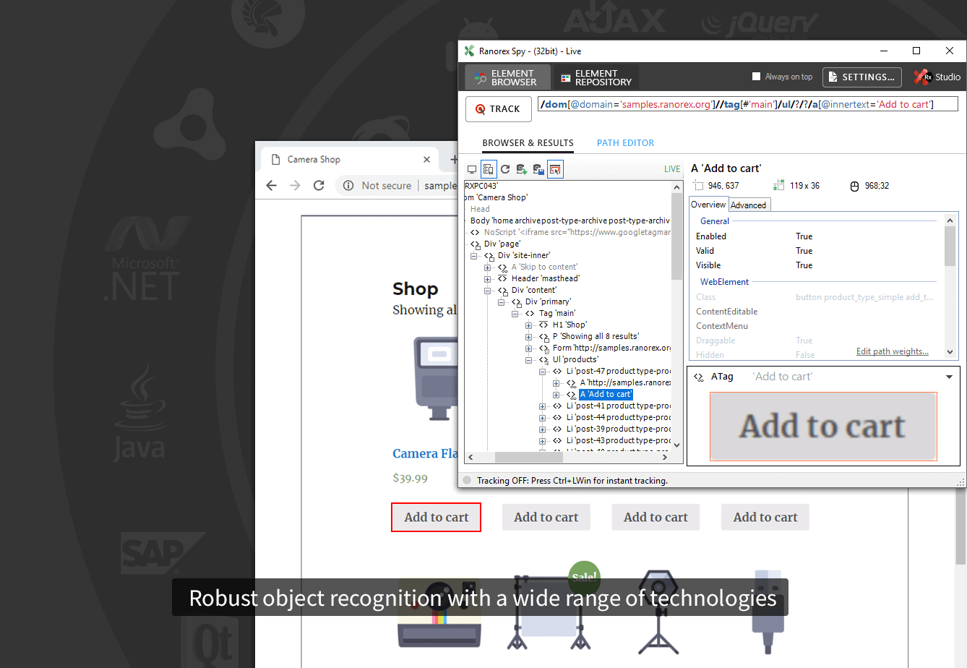Click the Ul 'products' list element icon

coord(543,359)
